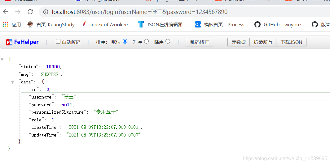
Task: Reload the page with refresh icon
Action: (x=30, y=12)
